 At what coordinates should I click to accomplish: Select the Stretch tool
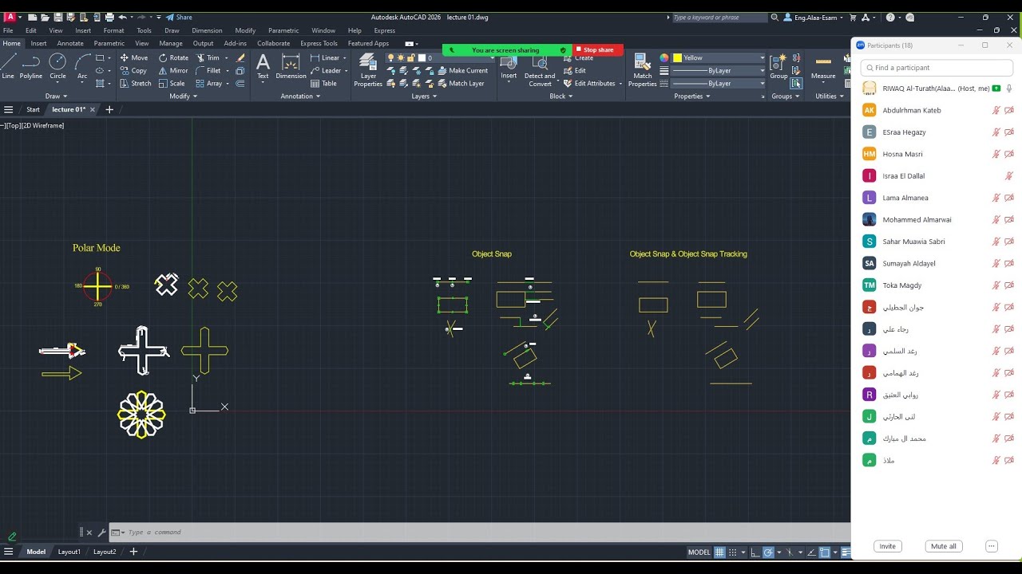pos(135,83)
